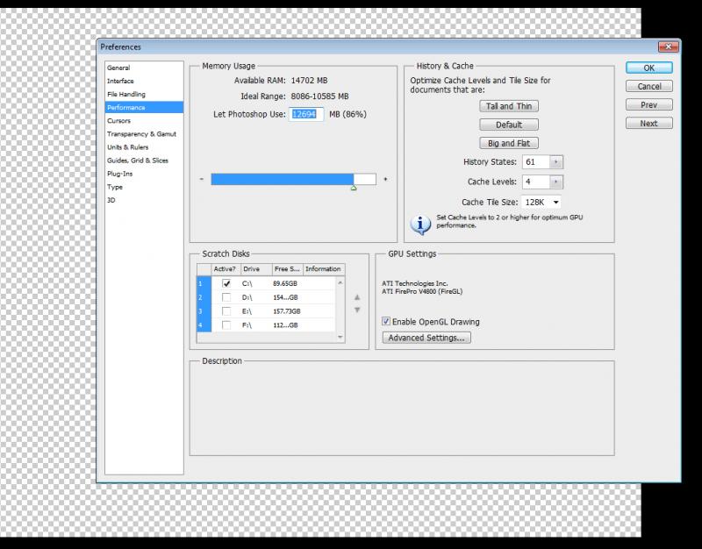The height and width of the screenshot is (549, 702).
Task: Click the memory slider triangle handle
Action: click(354, 188)
